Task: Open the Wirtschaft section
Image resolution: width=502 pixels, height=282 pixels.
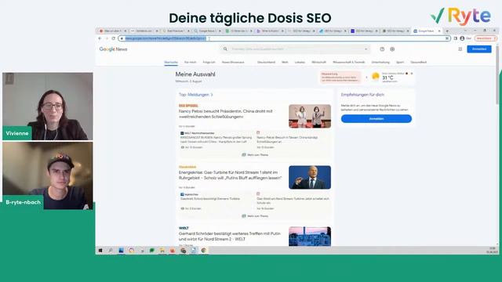Action: point(319,63)
